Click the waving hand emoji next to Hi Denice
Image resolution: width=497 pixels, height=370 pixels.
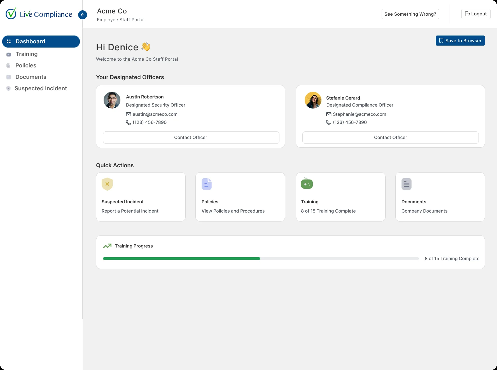[x=146, y=47]
